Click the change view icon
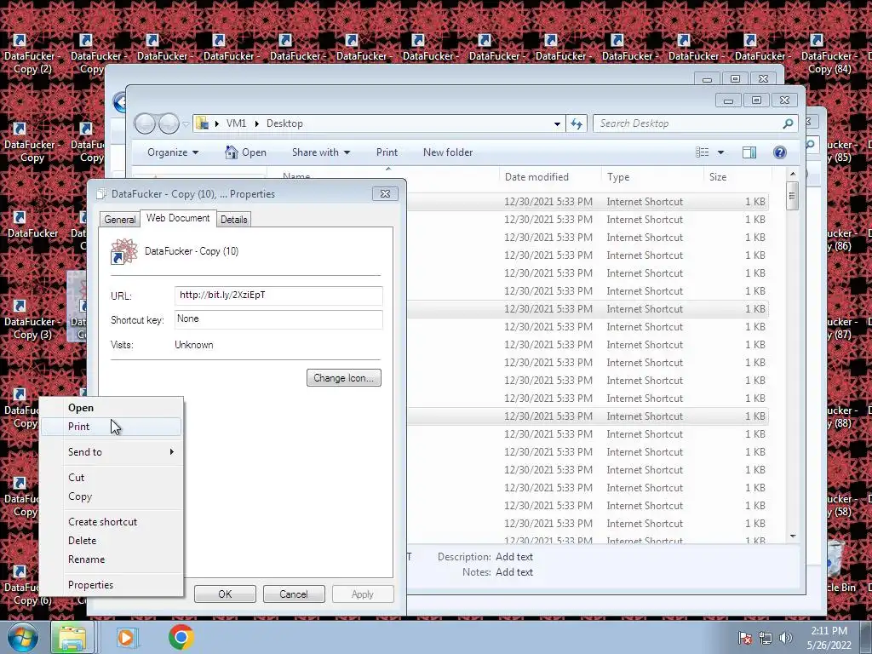The width and height of the screenshot is (872, 654). (x=703, y=152)
